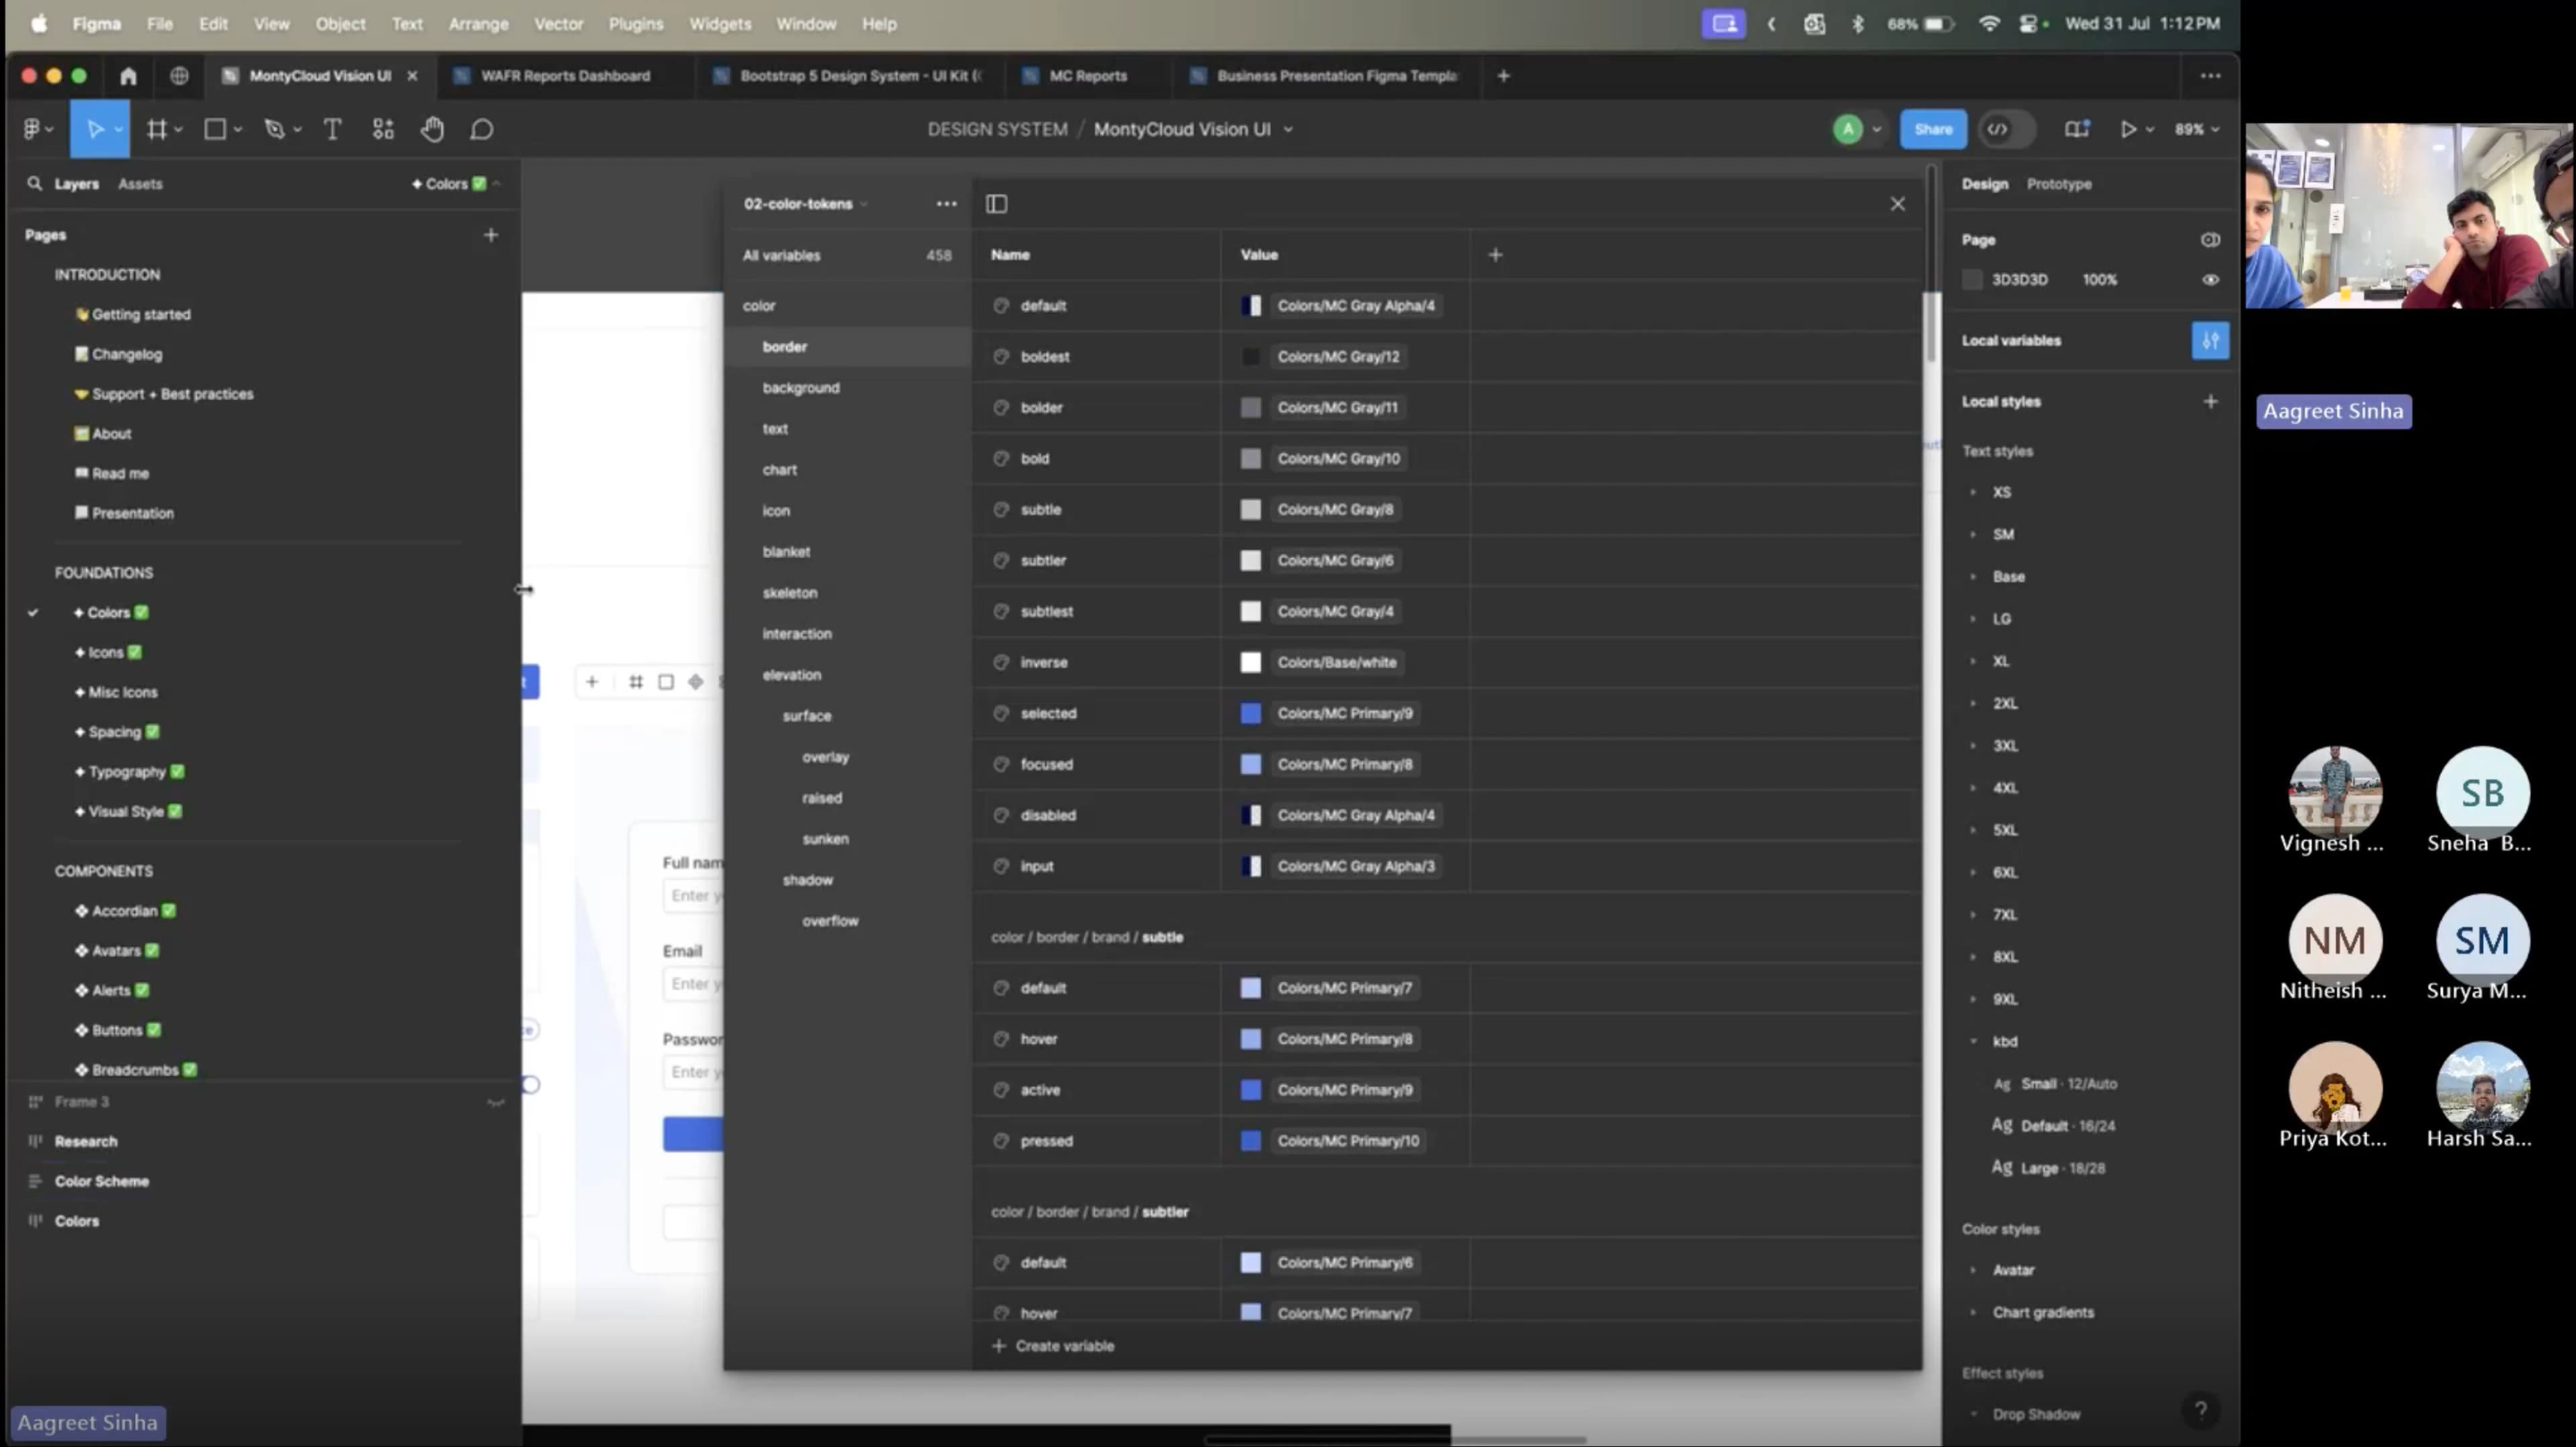The image size is (2576, 1447).
Task: Select the Frame tool
Action: tap(157, 129)
